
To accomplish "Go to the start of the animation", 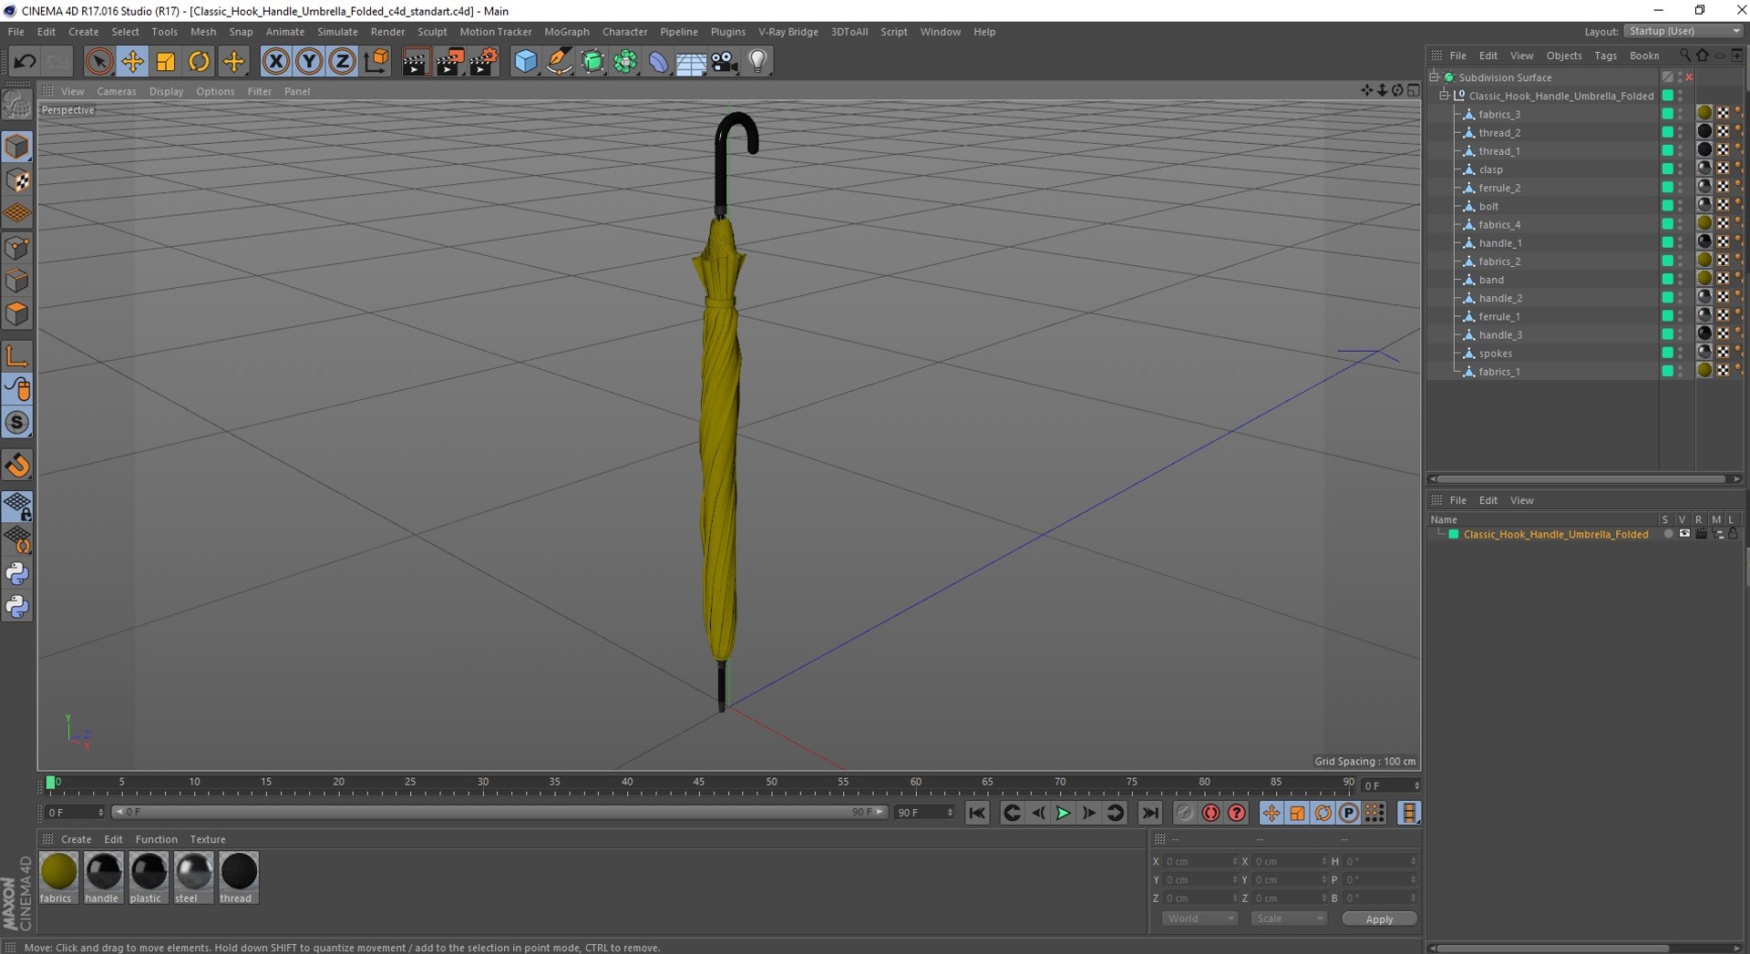I will 976,813.
